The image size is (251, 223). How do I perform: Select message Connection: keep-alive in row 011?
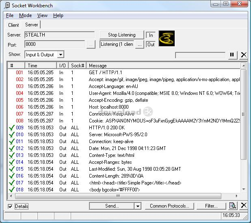[111, 142]
